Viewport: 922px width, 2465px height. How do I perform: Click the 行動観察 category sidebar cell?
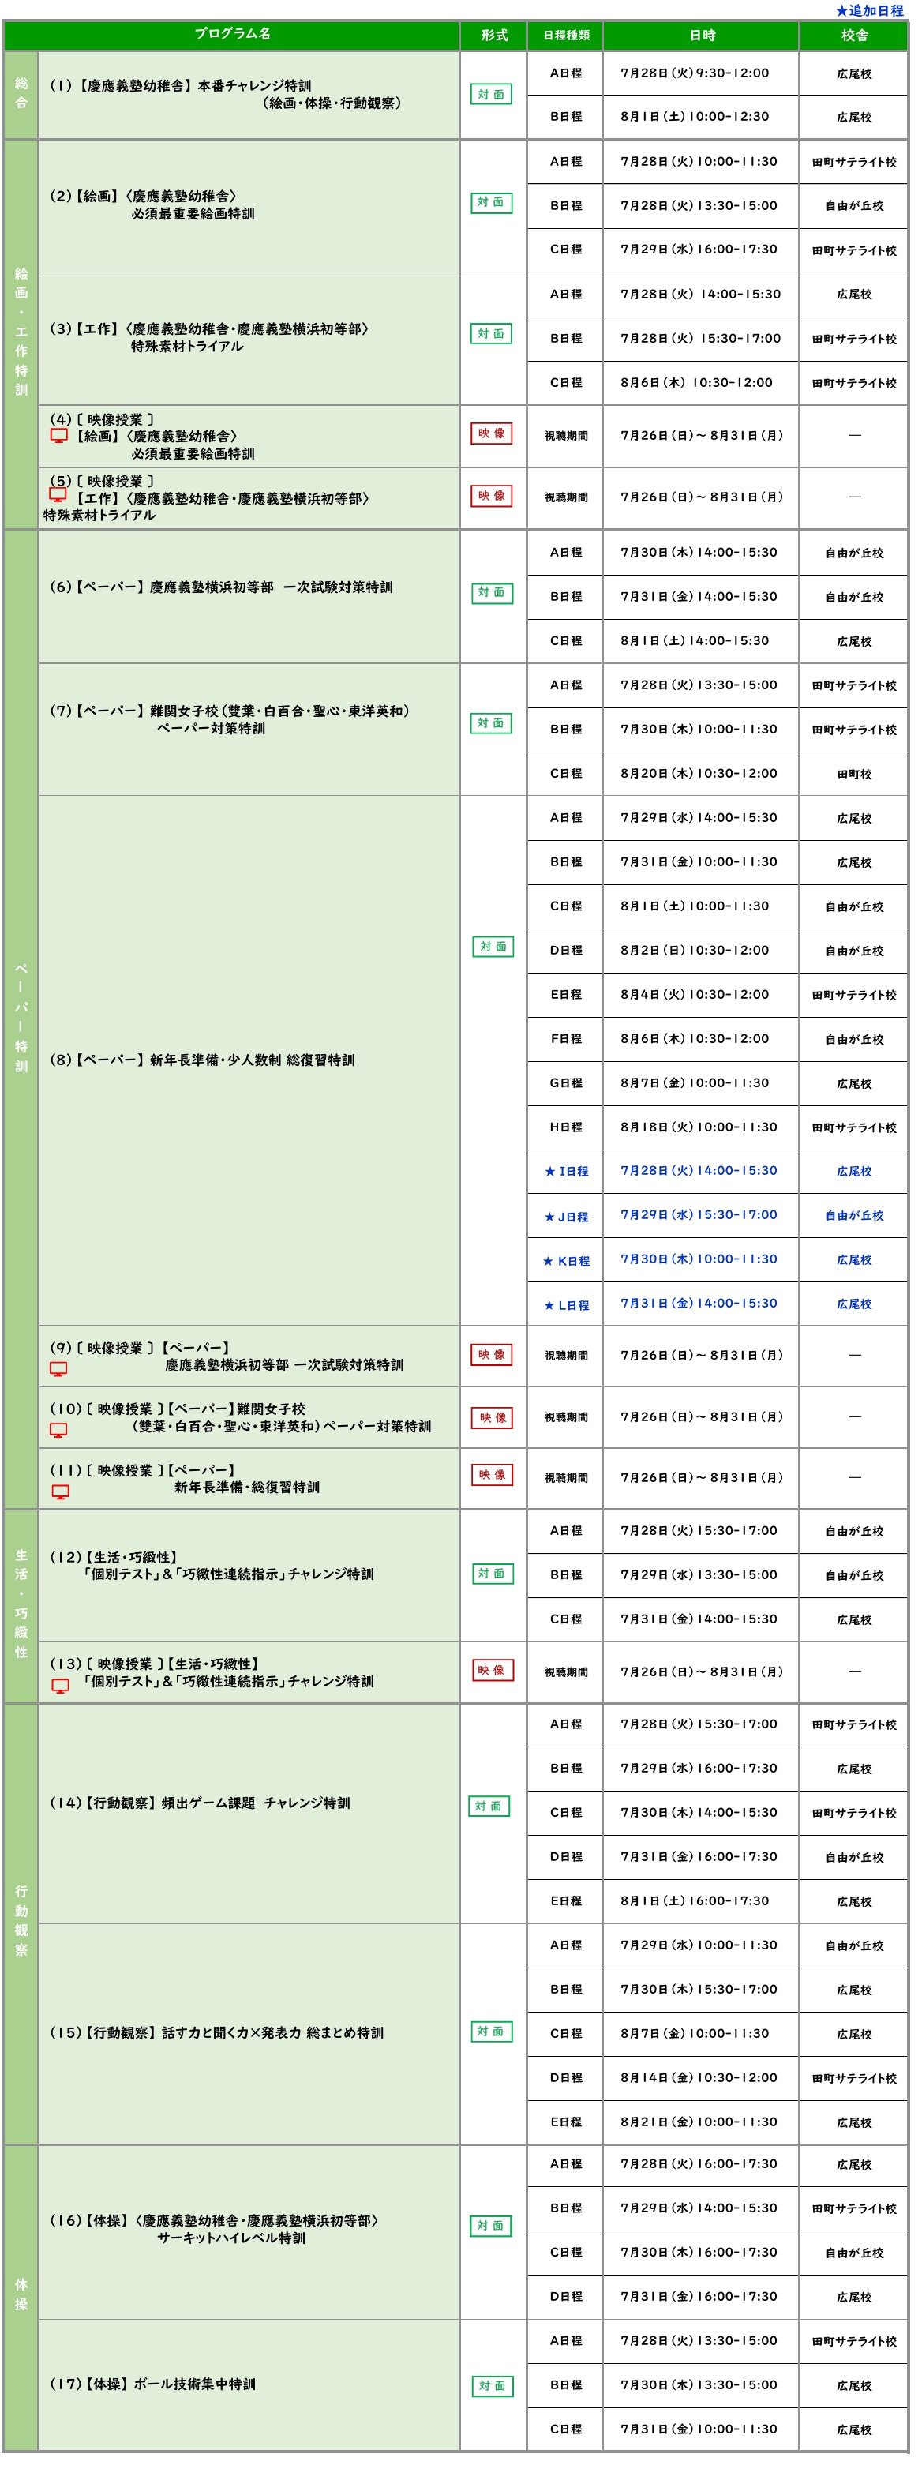coord(21,1923)
